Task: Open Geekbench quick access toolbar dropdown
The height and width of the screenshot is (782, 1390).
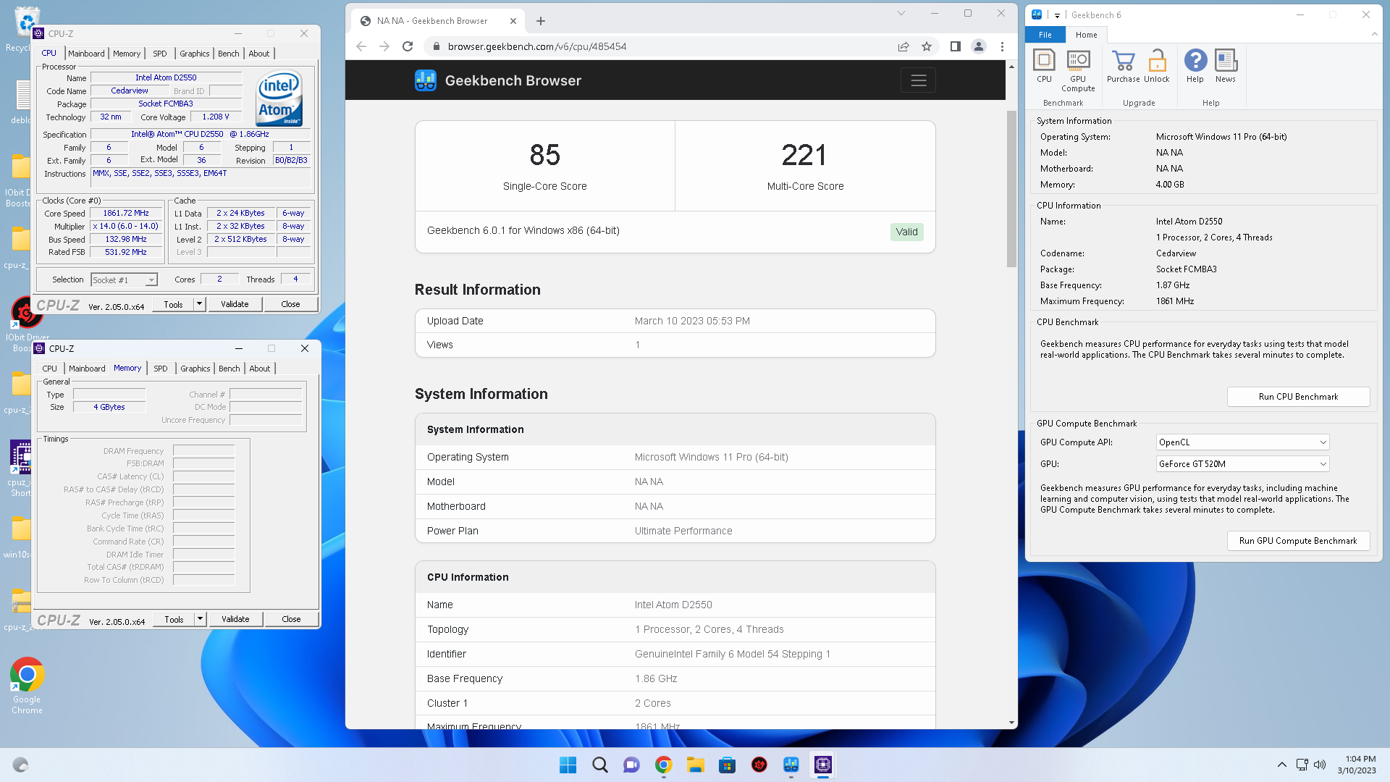Action: tap(1057, 15)
